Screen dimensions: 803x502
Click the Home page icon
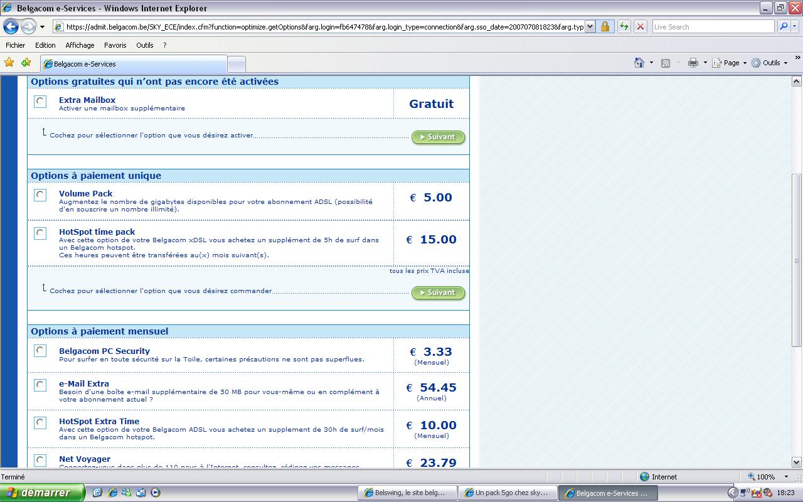[x=639, y=63]
